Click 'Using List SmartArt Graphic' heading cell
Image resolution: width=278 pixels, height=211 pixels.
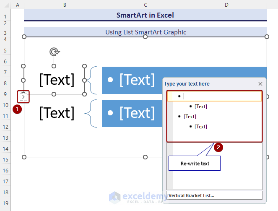click(145, 32)
